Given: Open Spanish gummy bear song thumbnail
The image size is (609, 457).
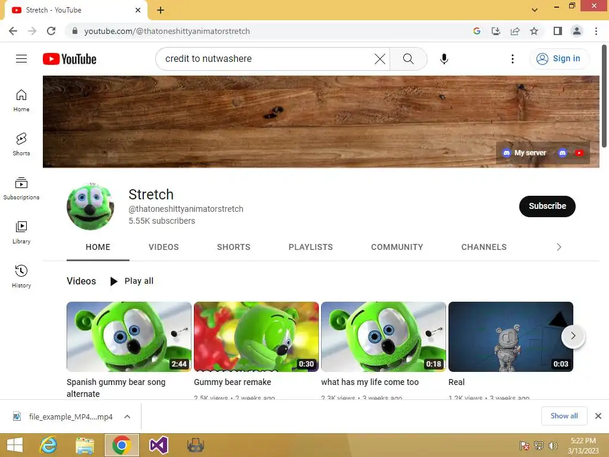Looking at the screenshot, I should 129,337.
